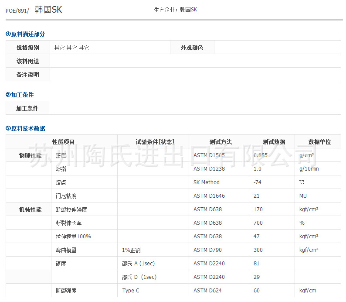The width and height of the screenshot is (346, 302).
Task: Click the 规格级别 row label
Action: [28, 48]
